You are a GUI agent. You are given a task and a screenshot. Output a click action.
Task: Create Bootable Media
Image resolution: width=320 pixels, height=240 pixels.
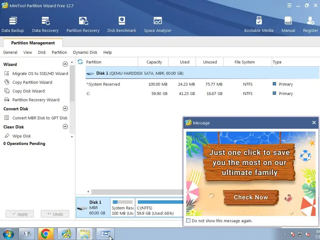(259, 25)
